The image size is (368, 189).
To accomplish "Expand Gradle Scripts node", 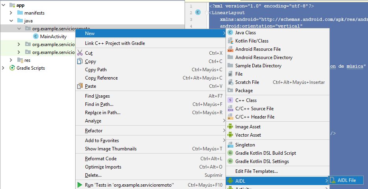I will pos(4,68).
